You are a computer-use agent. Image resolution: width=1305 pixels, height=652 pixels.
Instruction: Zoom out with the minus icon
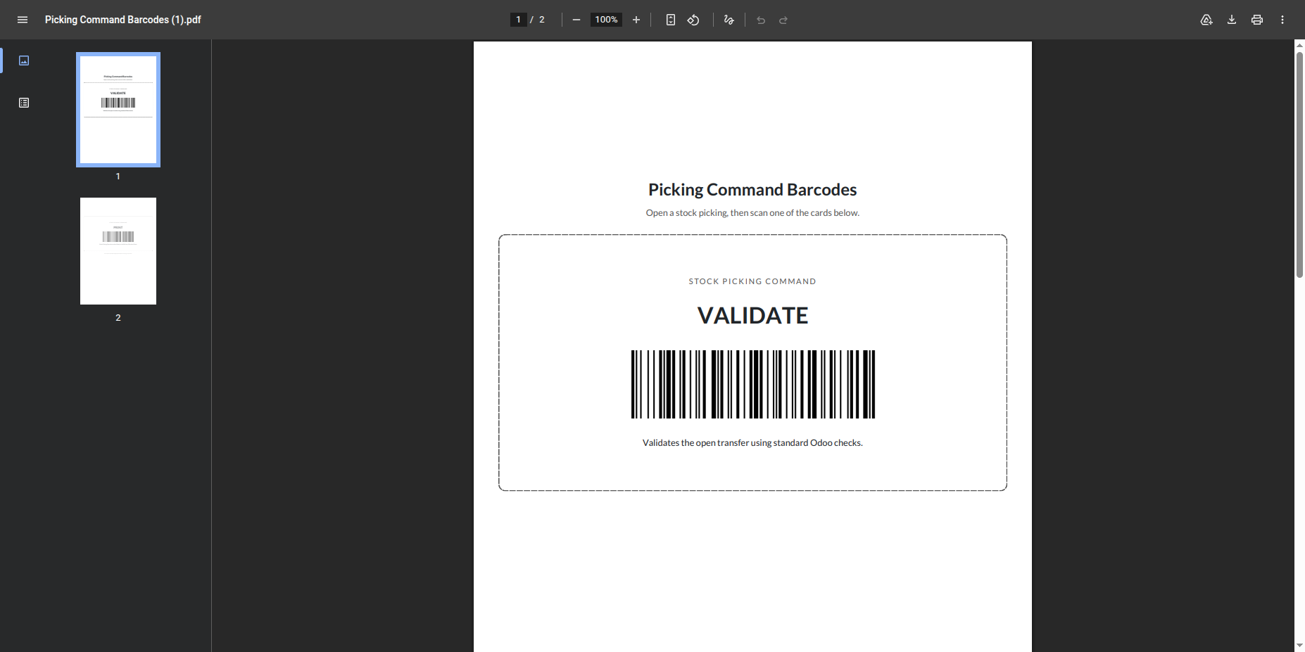click(x=576, y=20)
